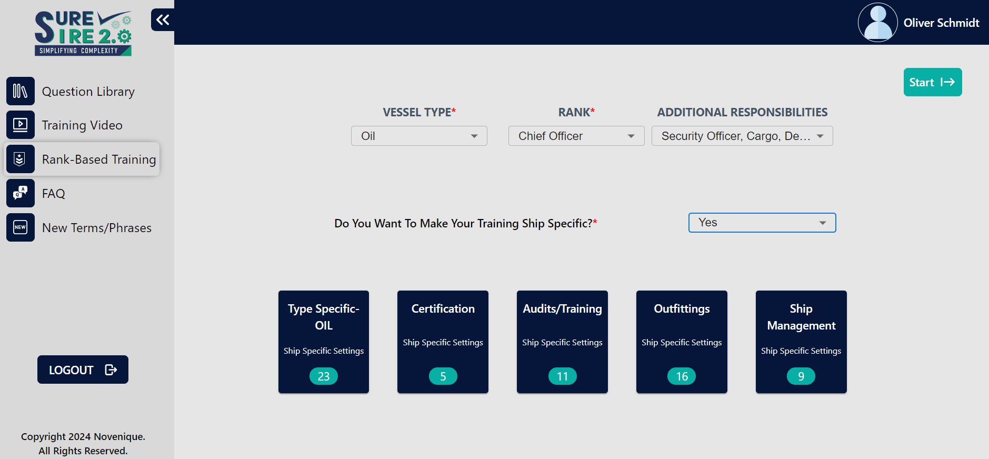The height and width of the screenshot is (459, 989).
Task: Open New Terms/Phrases menu item
Action: pyautogui.click(x=83, y=227)
